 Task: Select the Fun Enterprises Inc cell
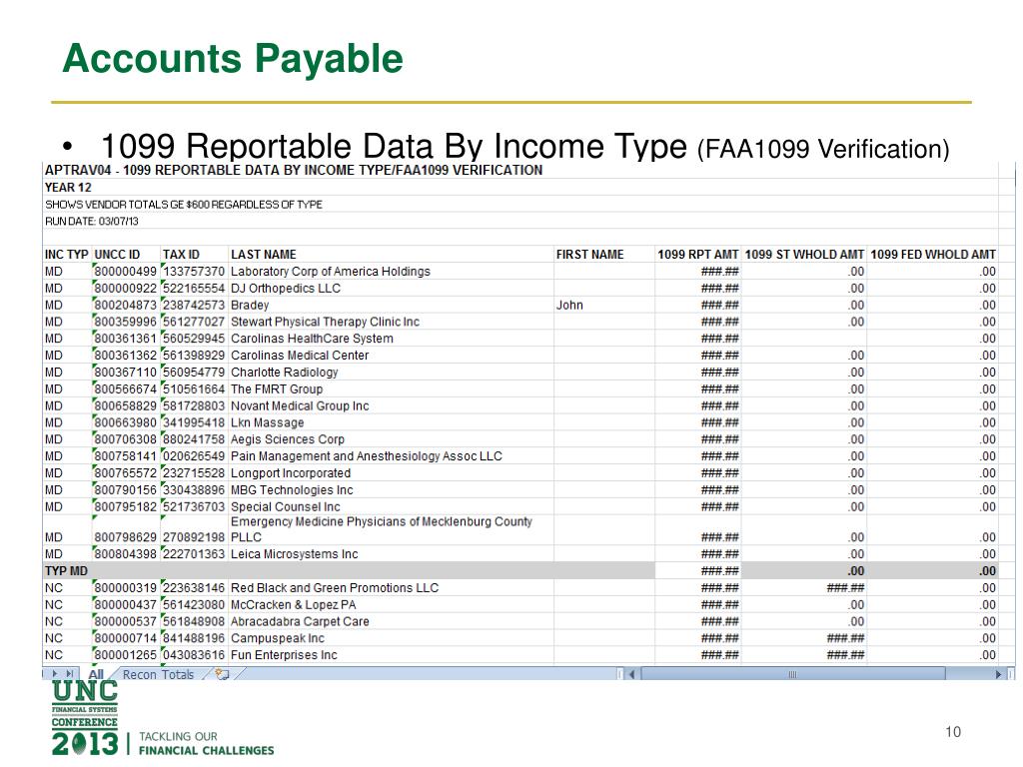click(391, 655)
